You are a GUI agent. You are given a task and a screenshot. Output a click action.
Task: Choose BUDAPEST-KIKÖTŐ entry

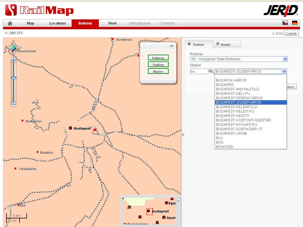(251, 116)
